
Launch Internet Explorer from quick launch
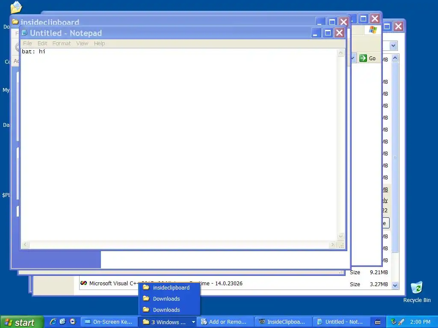[x=53, y=322]
